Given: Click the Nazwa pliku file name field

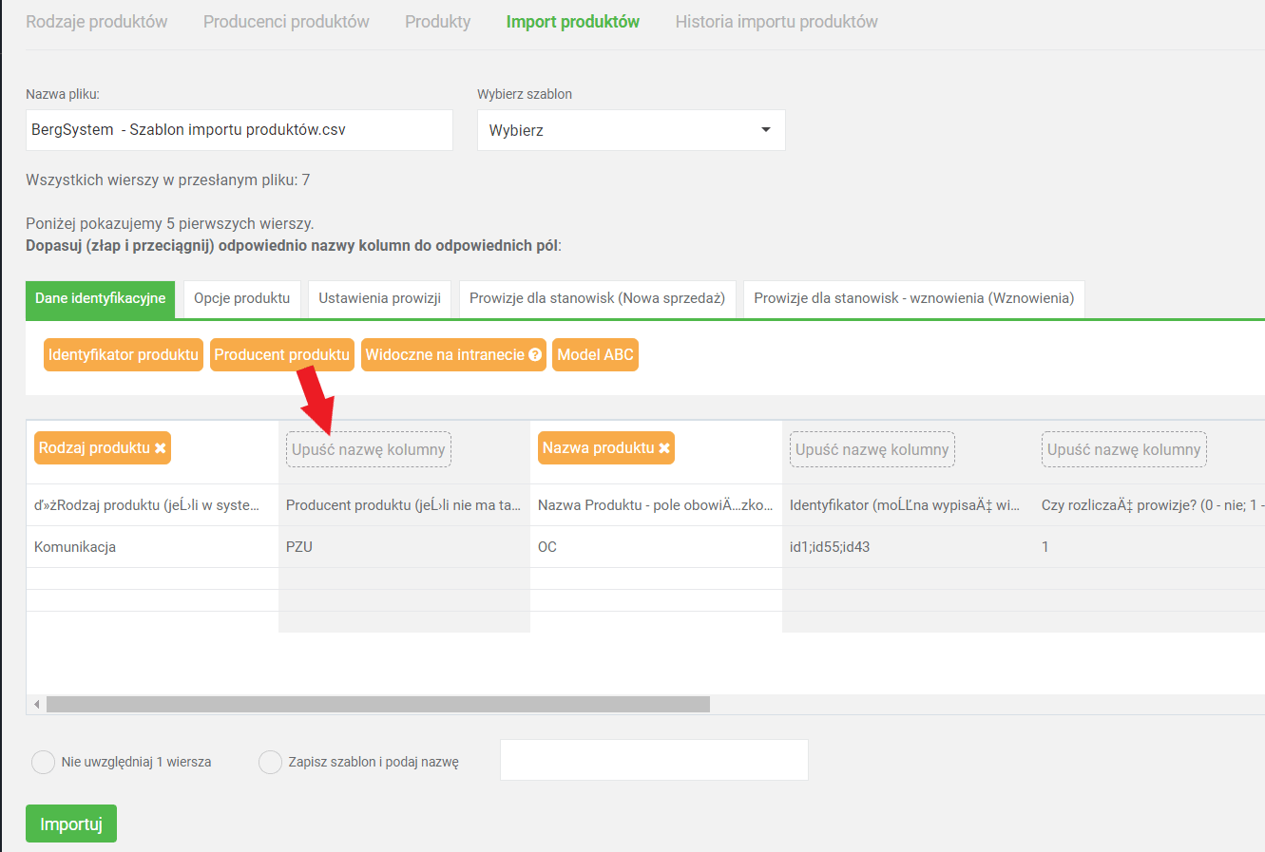Looking at the screenshot, I should (x=239, y=130).
